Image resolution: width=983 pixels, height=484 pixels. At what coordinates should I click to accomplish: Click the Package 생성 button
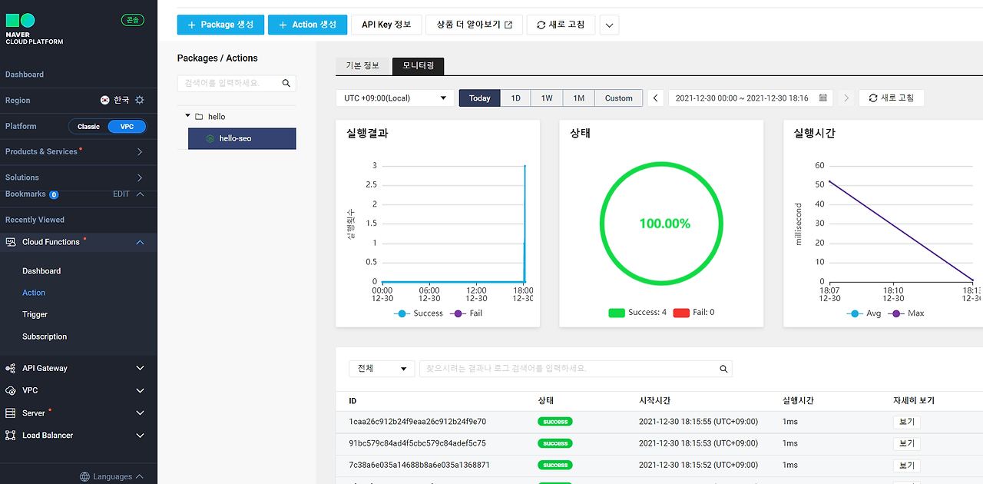pos(220,25)
